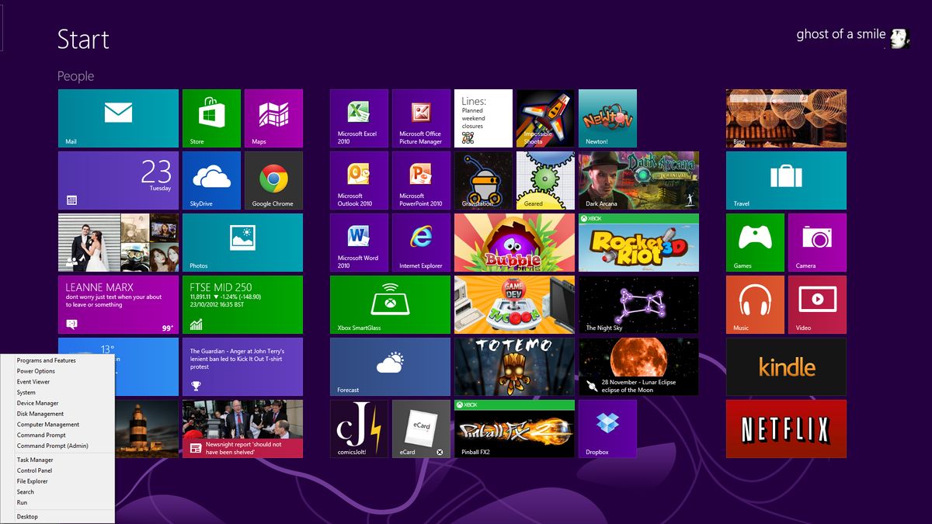
Task: Open Internet Explorer
Action: click(x=420, y=242)
